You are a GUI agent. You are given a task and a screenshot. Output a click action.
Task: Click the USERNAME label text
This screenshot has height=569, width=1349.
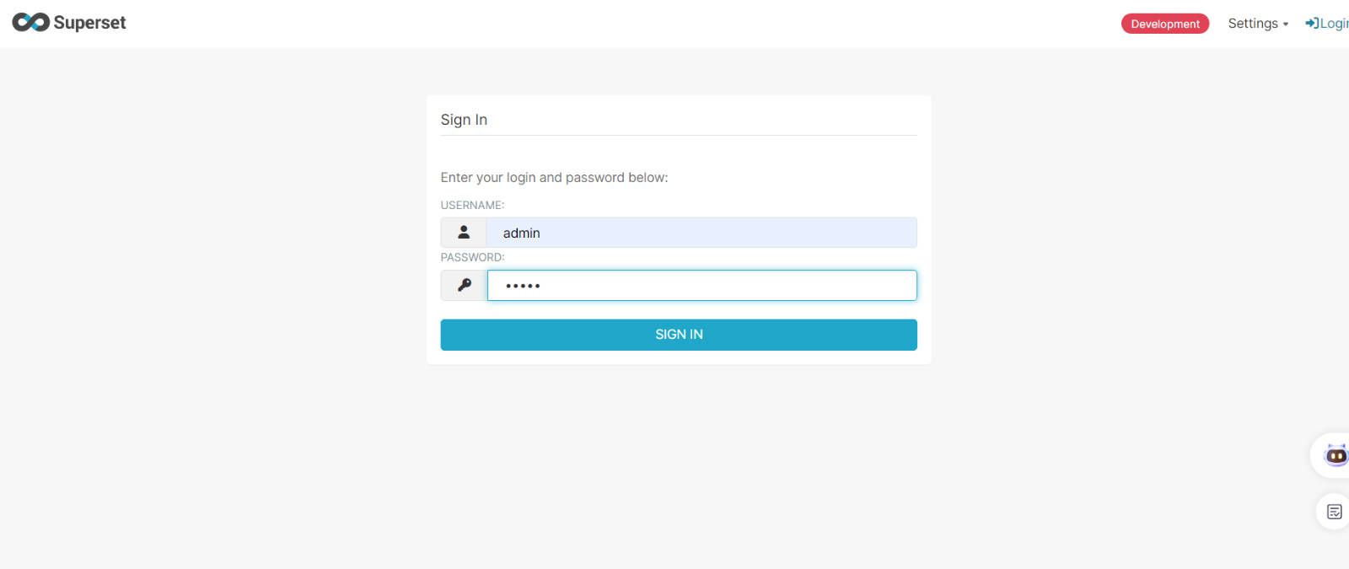(472, 205)
